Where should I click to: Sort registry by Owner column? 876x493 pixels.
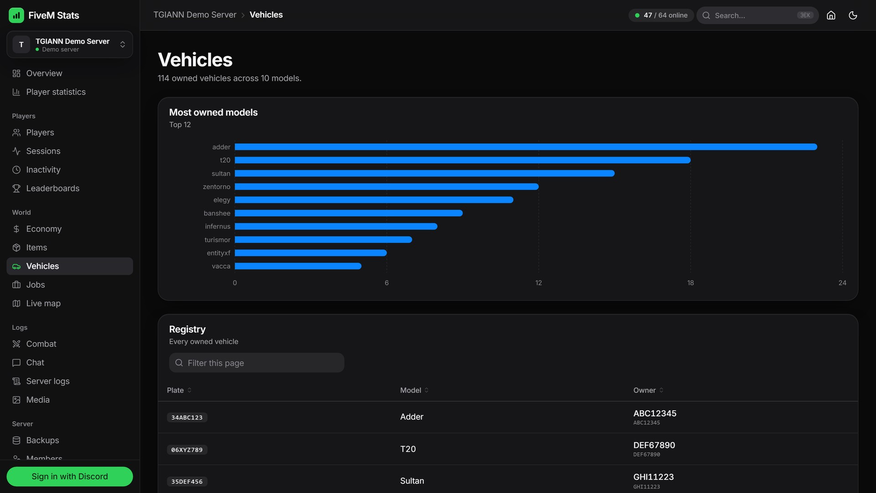pyautogui.click(x=648, y=390)
